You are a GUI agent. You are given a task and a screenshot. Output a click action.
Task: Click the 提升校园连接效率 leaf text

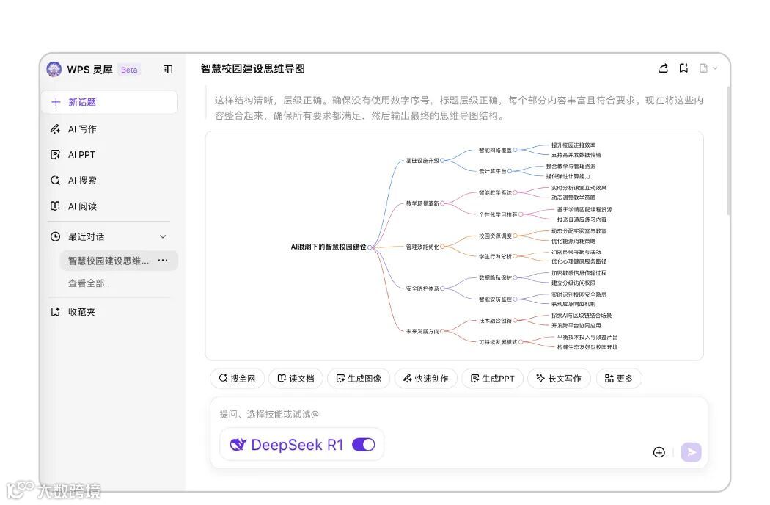pos(573,145)
